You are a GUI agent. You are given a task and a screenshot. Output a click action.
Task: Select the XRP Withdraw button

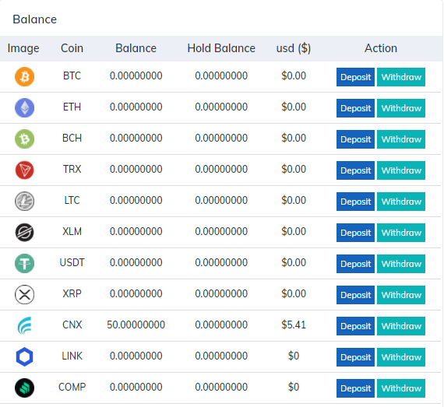pyautogui.click(x=401, y=295)
